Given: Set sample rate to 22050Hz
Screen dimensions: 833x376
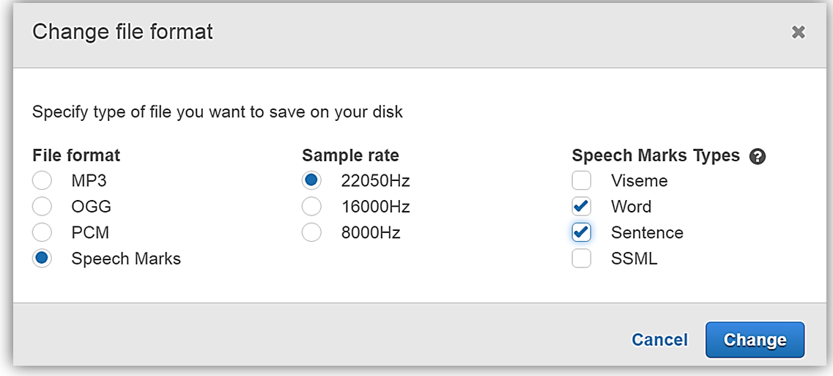Looking at the screenshot, I should point(311,180).
